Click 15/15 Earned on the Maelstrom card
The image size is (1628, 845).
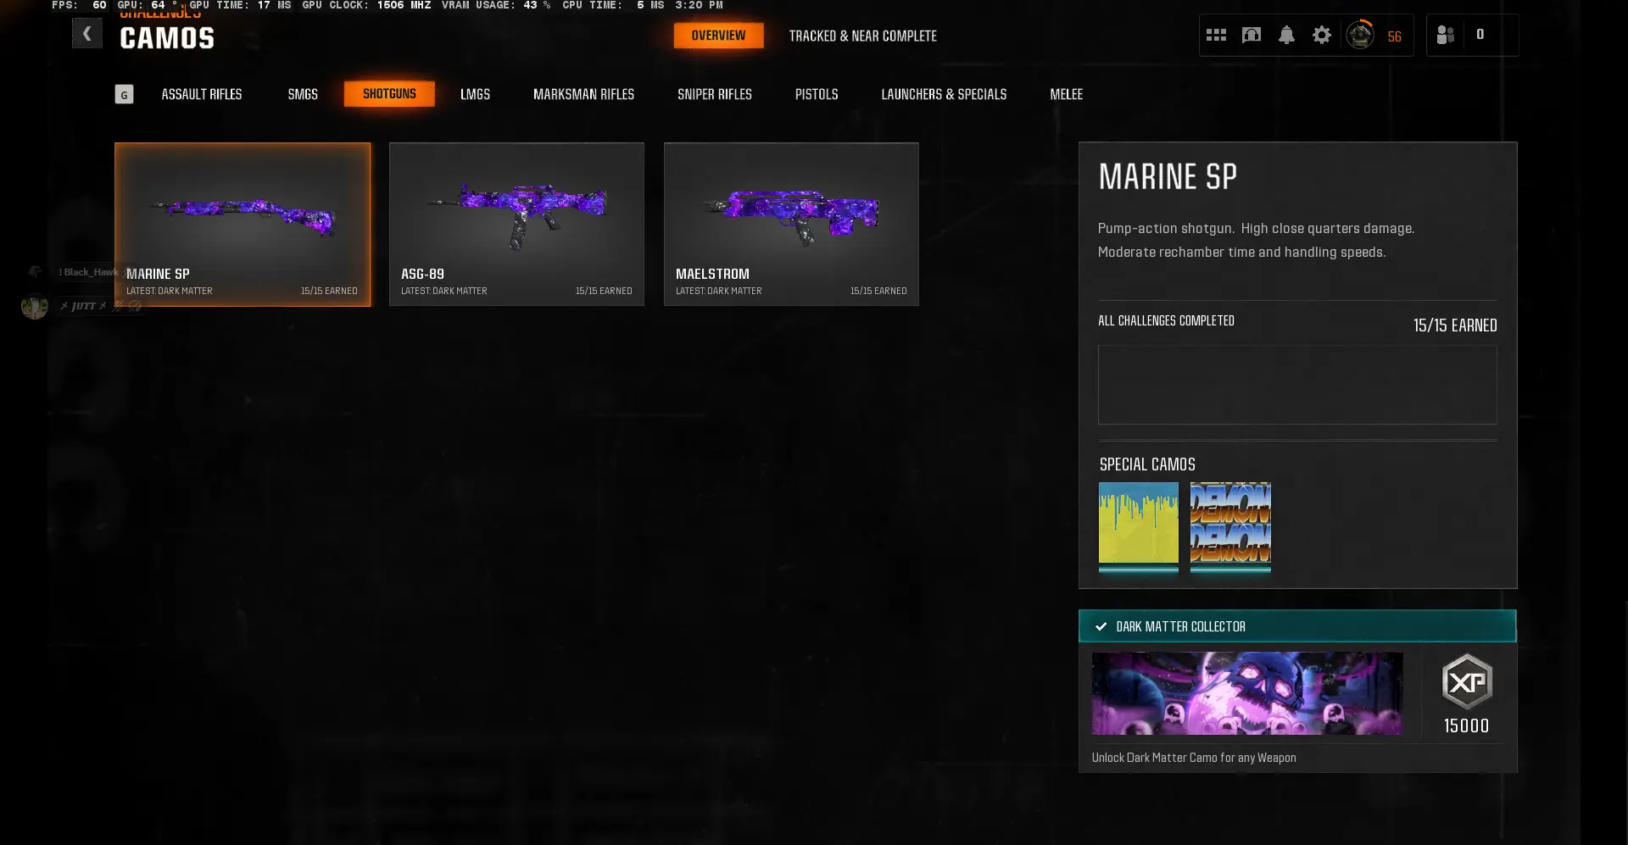878,292
